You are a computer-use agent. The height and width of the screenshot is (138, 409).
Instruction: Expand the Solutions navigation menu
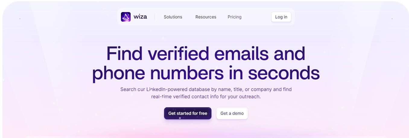click(x=173, y=17)
